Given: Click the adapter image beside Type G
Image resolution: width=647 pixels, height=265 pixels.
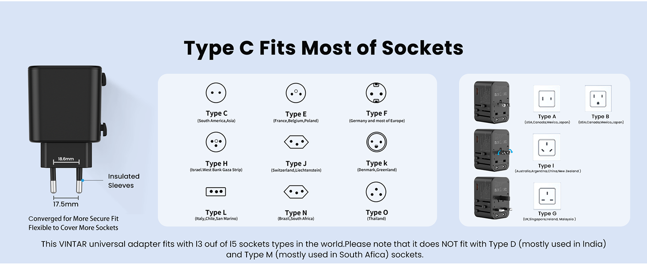Looking at the screenshot, I should [x=492, y=197].
